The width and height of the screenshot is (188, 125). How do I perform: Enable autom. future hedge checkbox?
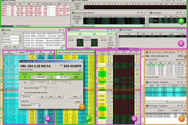click(23, 88)
